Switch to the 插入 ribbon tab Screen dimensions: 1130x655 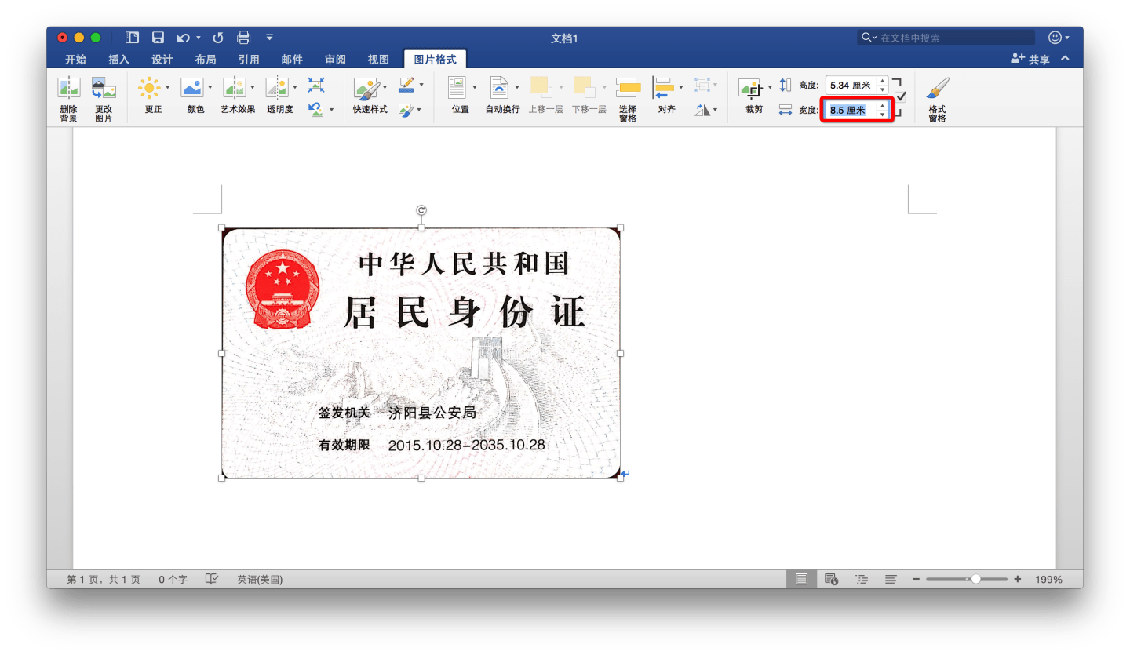pyautogui.click(x=118, y=59)
